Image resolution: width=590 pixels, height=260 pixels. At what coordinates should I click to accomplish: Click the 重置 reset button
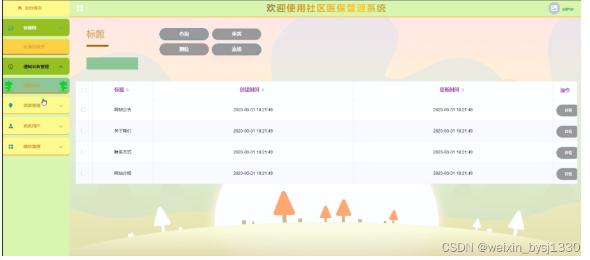click(237, 34)
